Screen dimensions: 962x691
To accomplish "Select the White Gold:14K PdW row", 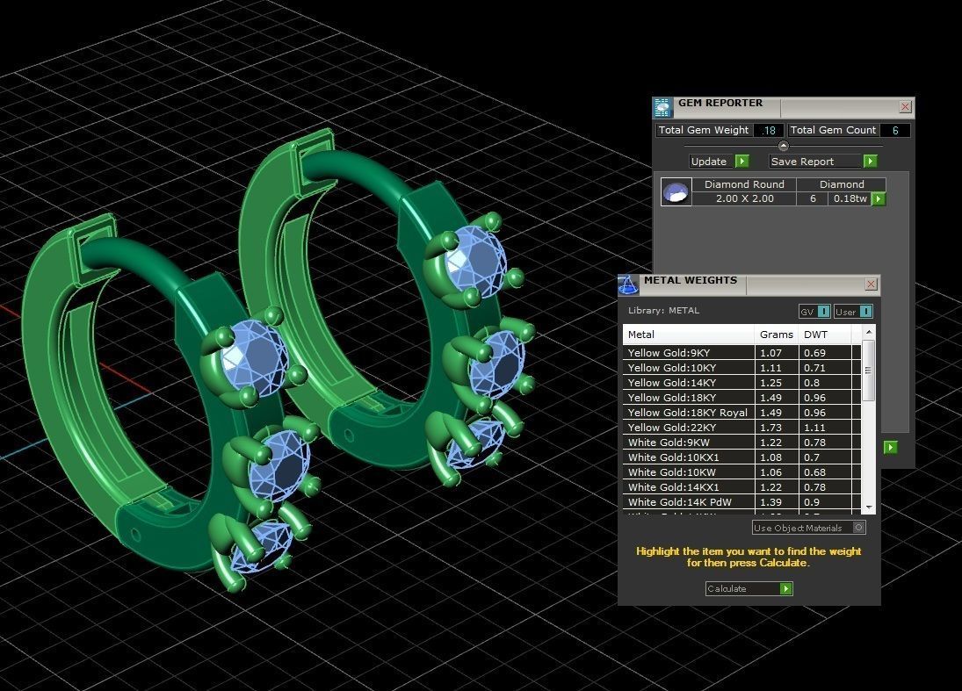I will pos(741,502).
